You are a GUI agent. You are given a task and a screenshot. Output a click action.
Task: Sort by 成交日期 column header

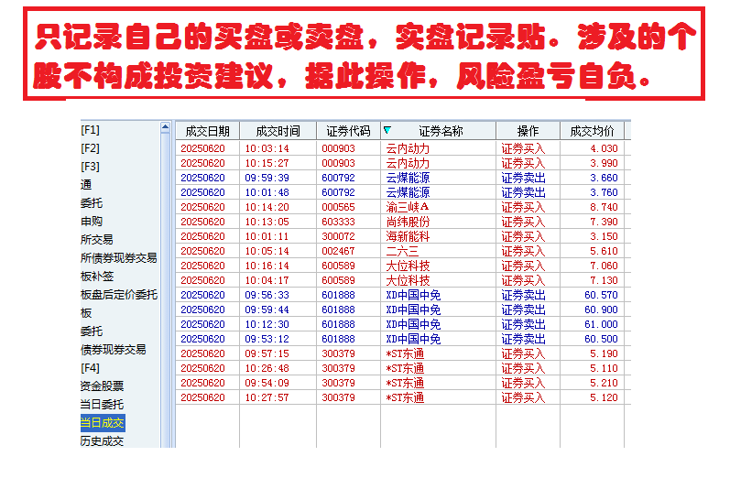point(208,131)
